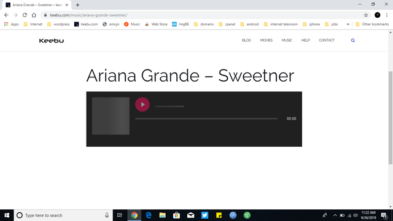The image size is (393, 221).
Task: Open the MUSIC menu item
Action: point(287,41)
